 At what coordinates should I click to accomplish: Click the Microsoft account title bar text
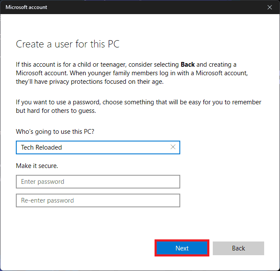[x=27, y=7]
